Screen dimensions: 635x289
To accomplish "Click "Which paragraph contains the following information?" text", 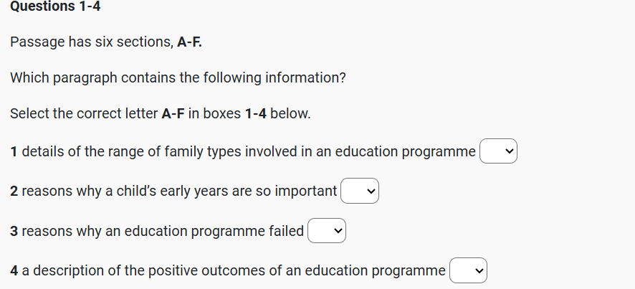I will 178,77.
